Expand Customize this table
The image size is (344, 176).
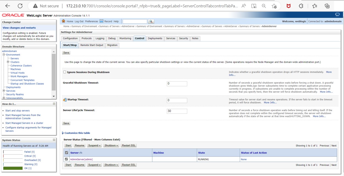click(x=77, y=133)
